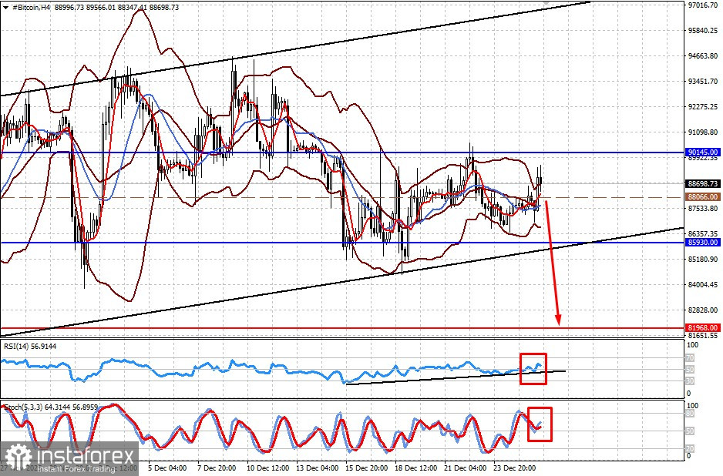Click the blue 90145.00 price label
723x476 pixels.
pos(703,152)
